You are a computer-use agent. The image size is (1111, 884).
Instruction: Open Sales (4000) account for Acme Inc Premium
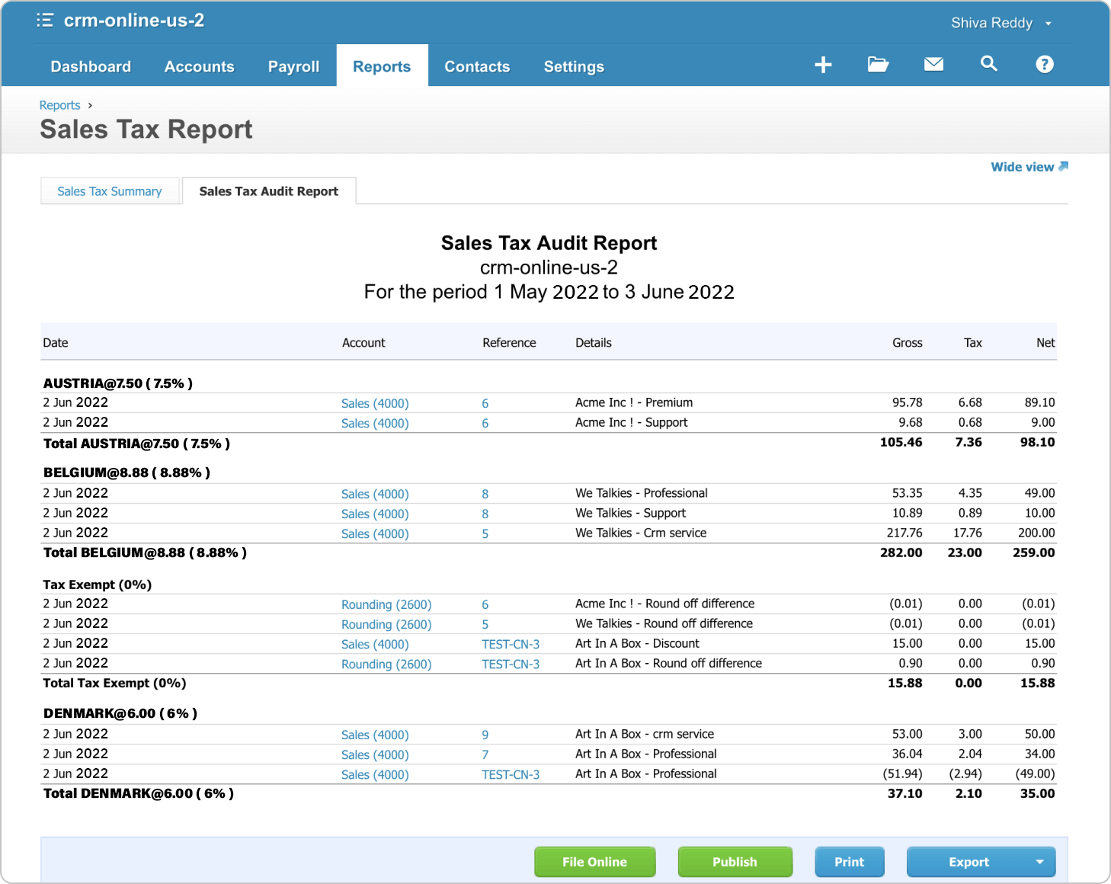point(375,404)
